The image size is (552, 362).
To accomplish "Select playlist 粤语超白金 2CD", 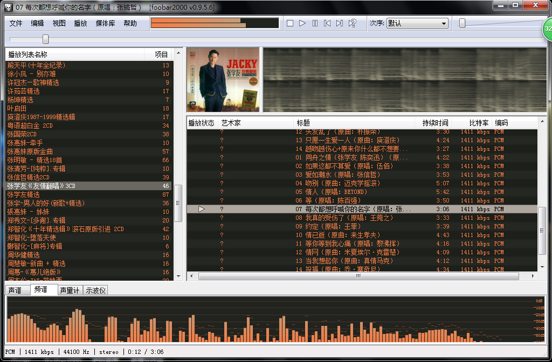I will coord(89,126).
